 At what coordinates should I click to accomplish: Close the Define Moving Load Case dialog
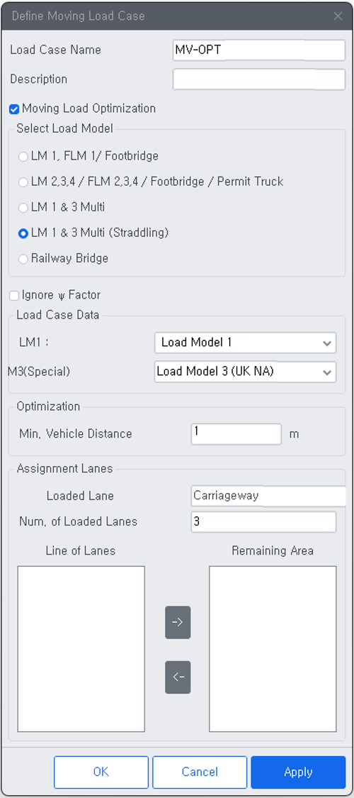(338, 16)
